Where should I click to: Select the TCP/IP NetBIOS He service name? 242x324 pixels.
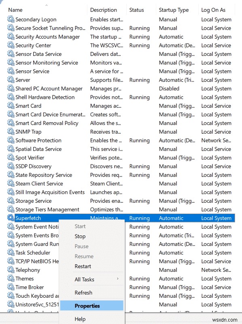point(37,261)
